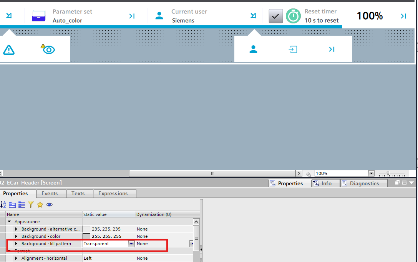Float the inspector window with the overlapping-squares icon
The height and width of the screenshot is (262, 418).
click(x=397, y=183)
